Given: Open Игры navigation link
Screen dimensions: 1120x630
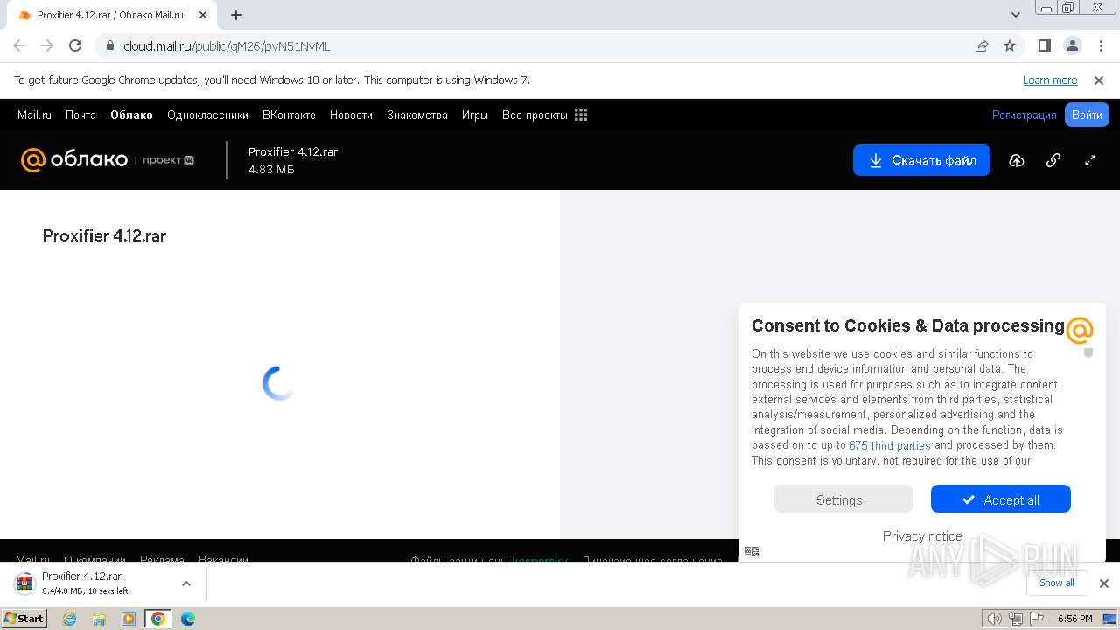Looking at the screenshot, I should pyautogui.click(x=475, y=115).
